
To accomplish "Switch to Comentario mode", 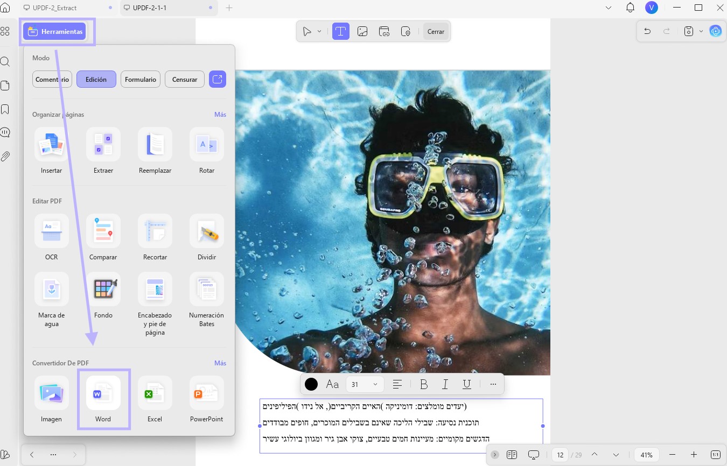I will click(52, 79).
